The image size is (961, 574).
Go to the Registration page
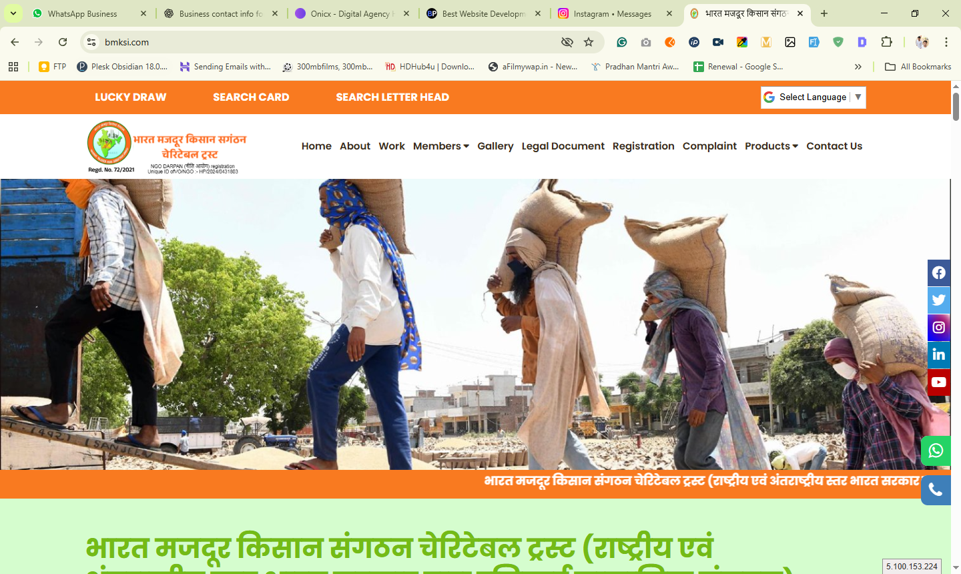pyautogui.click(x=643, y=146)
